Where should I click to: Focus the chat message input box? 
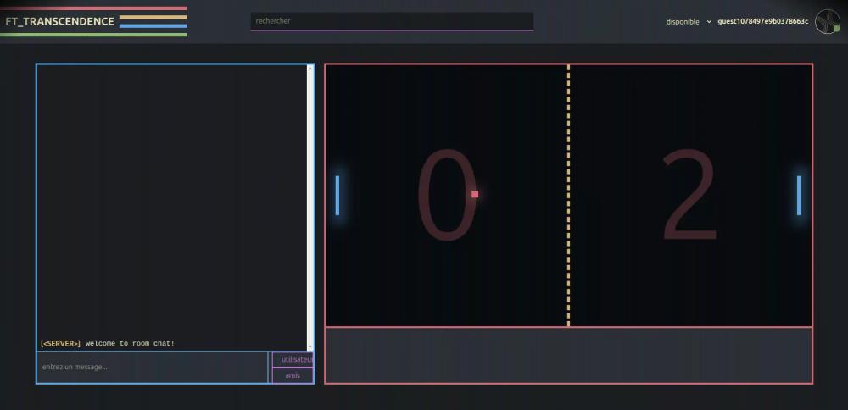coord(153,367)
